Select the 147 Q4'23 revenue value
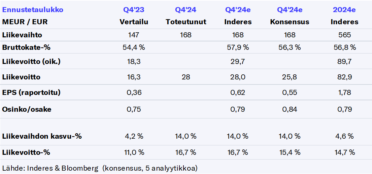This screenshot has width=372, height=174. click(134, 35)
